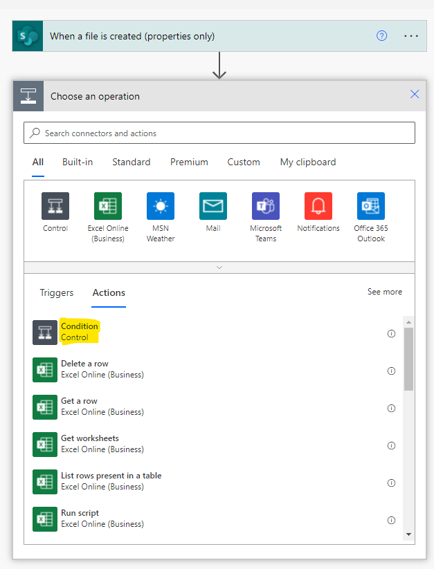Viewport: 434px width, 569px height.
Task: Click the See more link
Action: 385,292
